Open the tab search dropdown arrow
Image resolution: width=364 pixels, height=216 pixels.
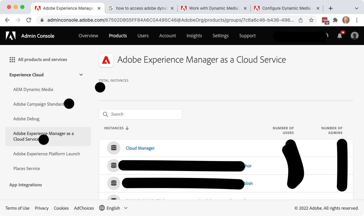(357, 8)
